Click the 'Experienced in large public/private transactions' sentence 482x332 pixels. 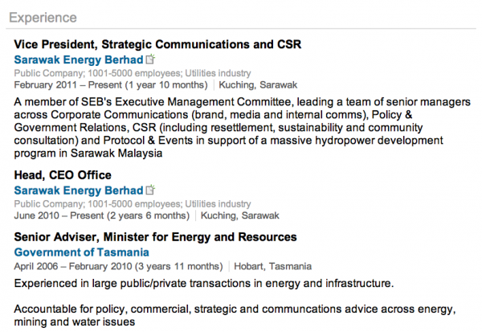point(204,284)
